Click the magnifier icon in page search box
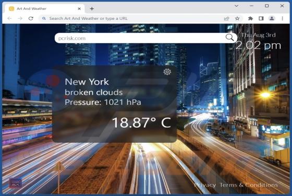Image resolution: width=292 pixels, height=196 pixels. pos(229,38)
